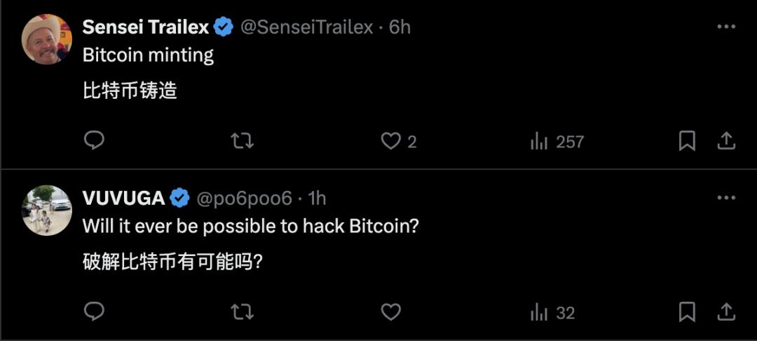Retweet VUVUGA's hack Bitcoin question
Image resolution: width=757 pixels, height=341 pixels.
tap(242, 312)
